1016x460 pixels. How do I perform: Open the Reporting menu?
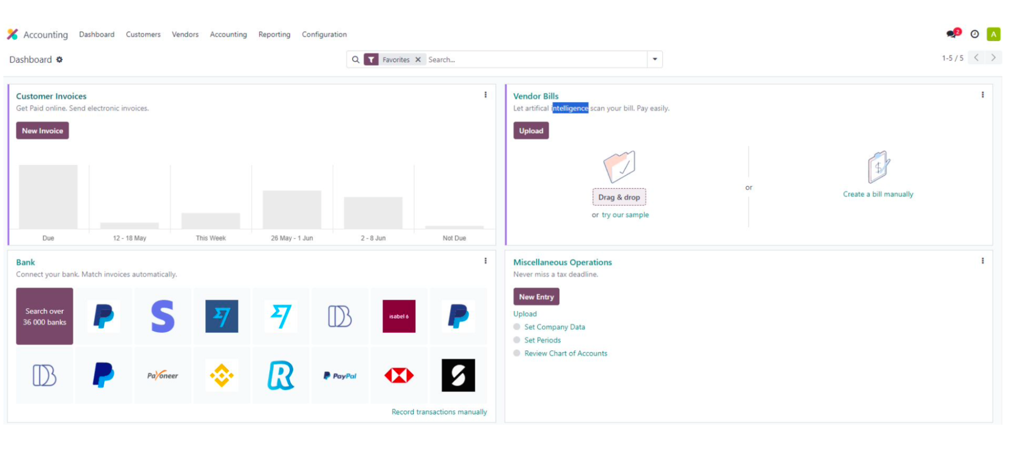(x=274, y=35)
